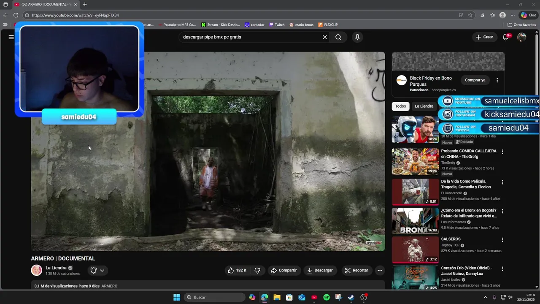Open options for De la Vida Como Pelicula
Viewport: 540px width, 304px height.
coord(502,182)
